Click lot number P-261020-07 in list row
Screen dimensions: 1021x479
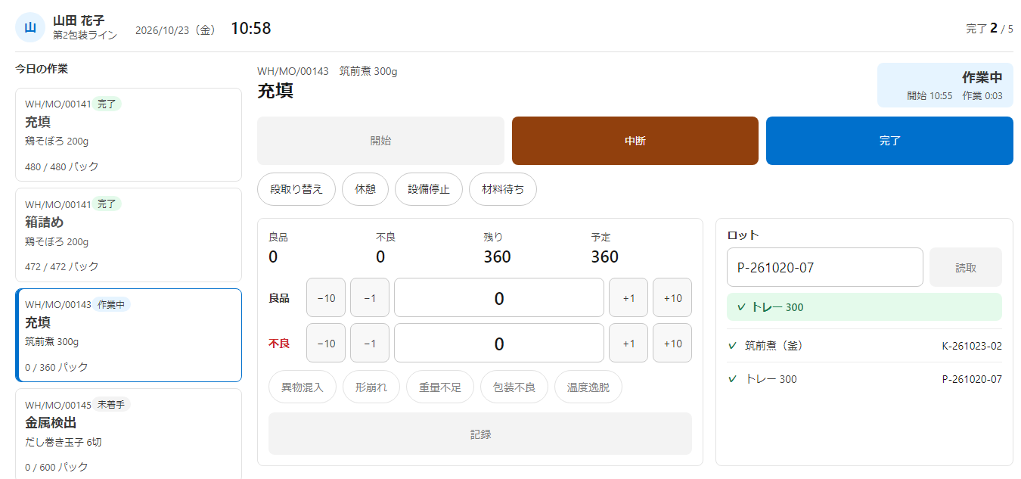972,379
